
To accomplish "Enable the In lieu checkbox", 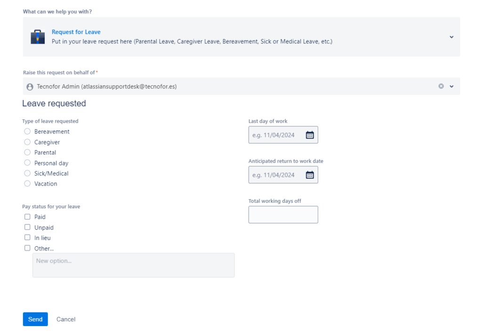I will pos(27,238).
